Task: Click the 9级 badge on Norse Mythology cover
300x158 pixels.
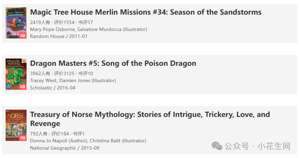Action: [23, 138]
